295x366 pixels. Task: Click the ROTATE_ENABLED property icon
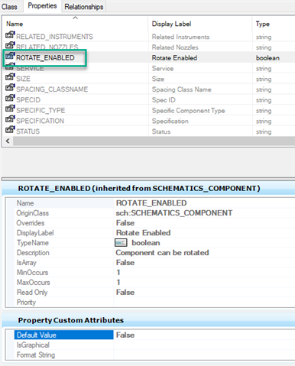tap(10, 56)
